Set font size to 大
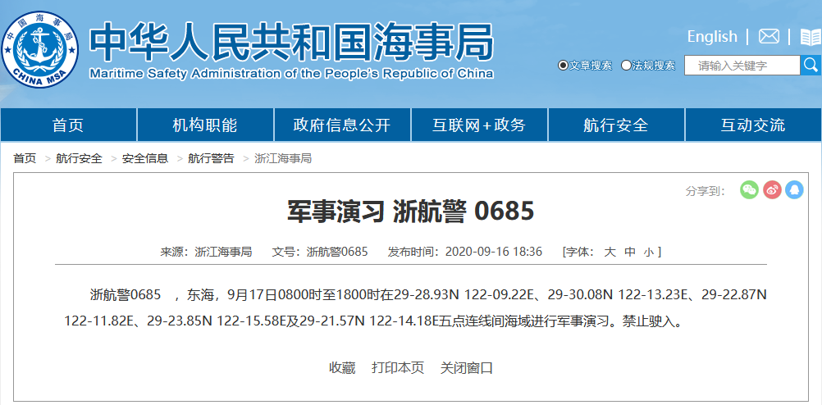This screenshot has height=405, width=822. (x=610, y=252)
